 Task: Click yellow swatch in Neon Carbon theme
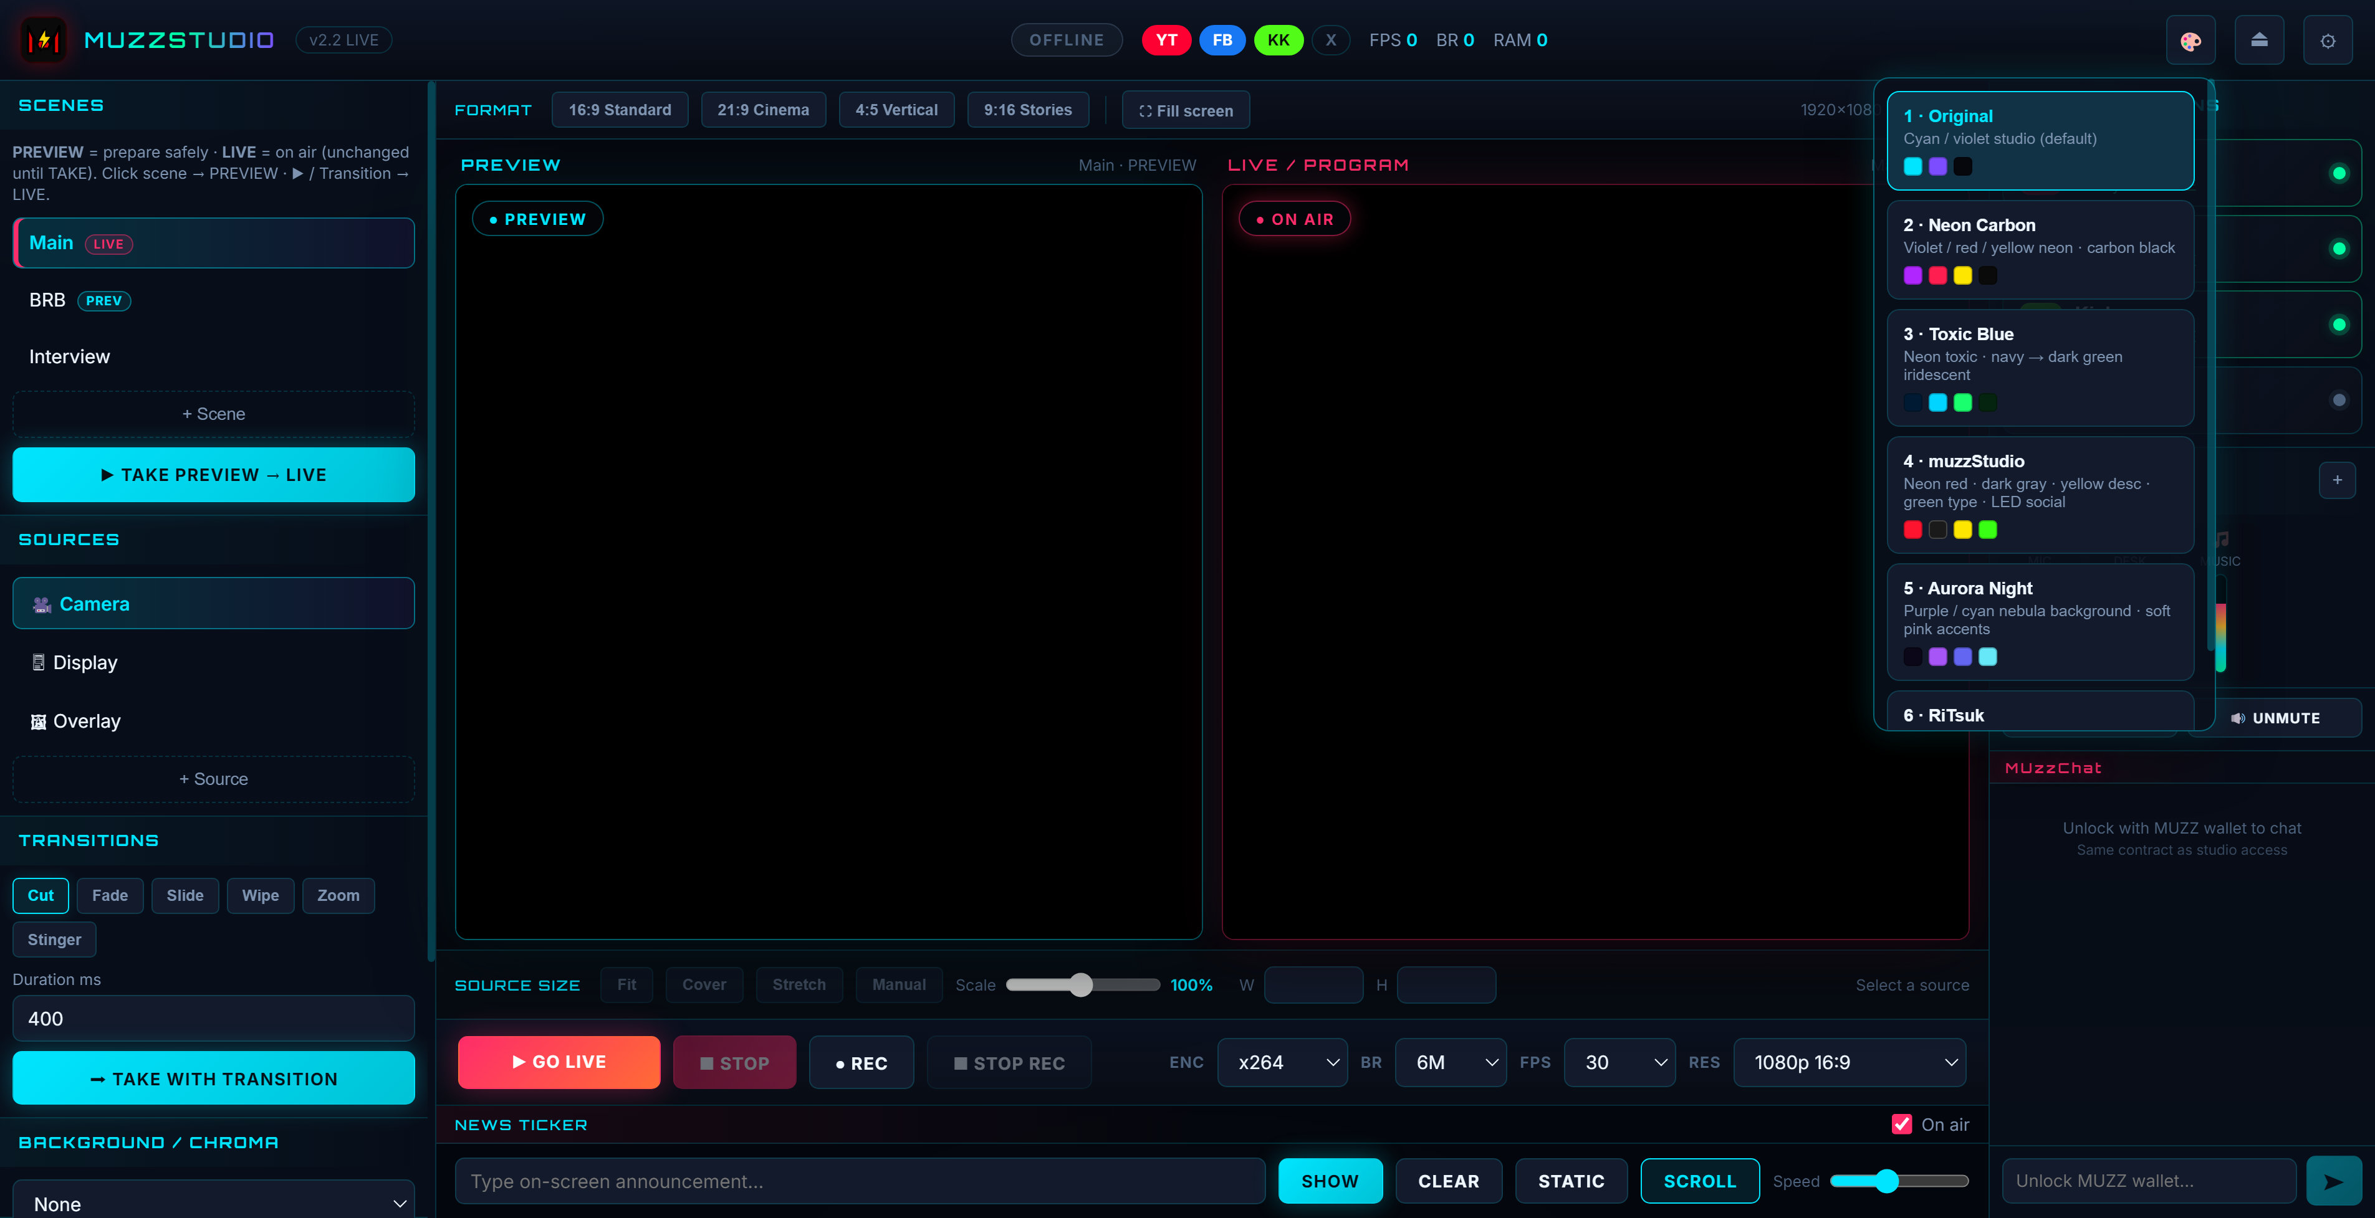1962,275
